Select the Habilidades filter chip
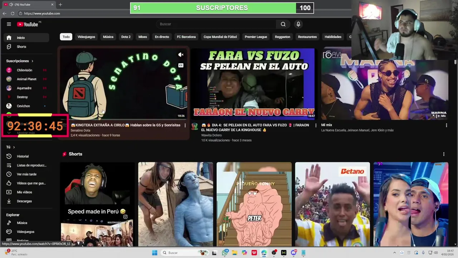Image resolution: width=458 pixels, height=258 pixels. 333,37
